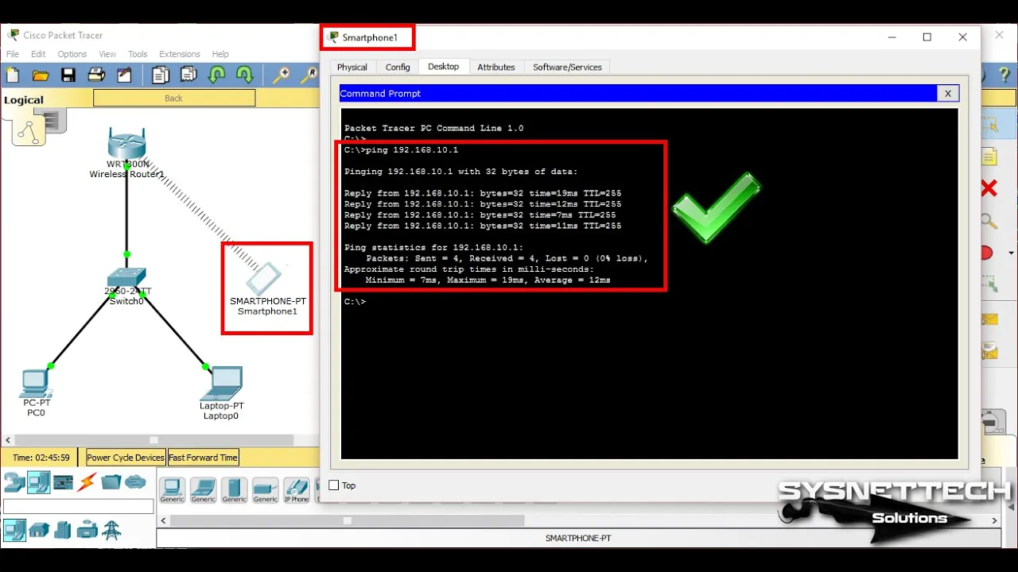The width and height of the screenshot is (1018, 572).
Task: Click the Inspect magnifier tool
Action: [x=989, y=221]
